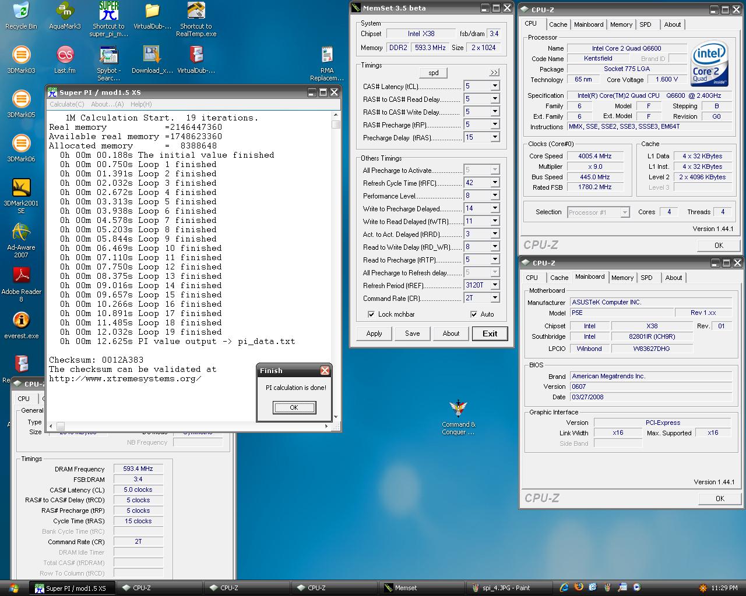The width and height of the screenshot is (746, 596).
Task: Open the Refresh Period (tREF) dropdown
Action: (x=495, y=285)
